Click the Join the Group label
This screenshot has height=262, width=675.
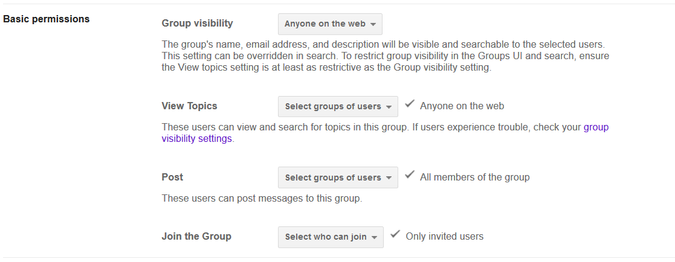[196, 236]
